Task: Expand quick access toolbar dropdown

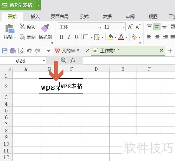Action: pyautogui.click(x=48, y=51)
